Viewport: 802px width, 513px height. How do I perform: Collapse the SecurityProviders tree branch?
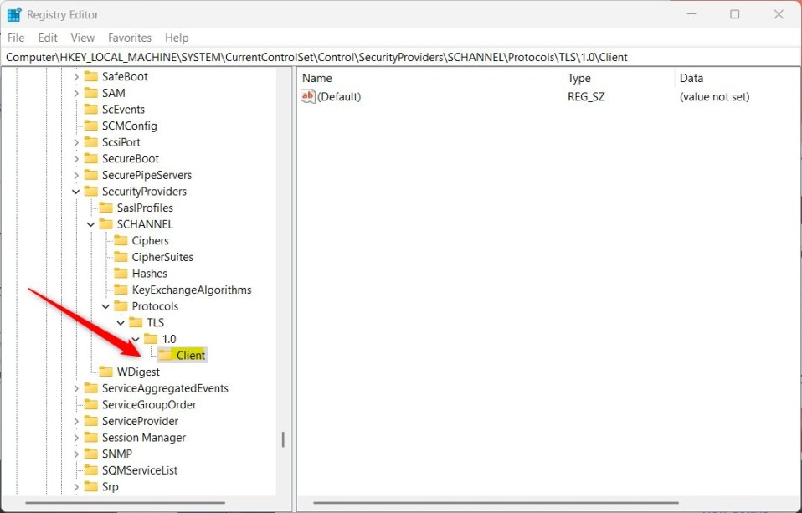click(75, 191)
